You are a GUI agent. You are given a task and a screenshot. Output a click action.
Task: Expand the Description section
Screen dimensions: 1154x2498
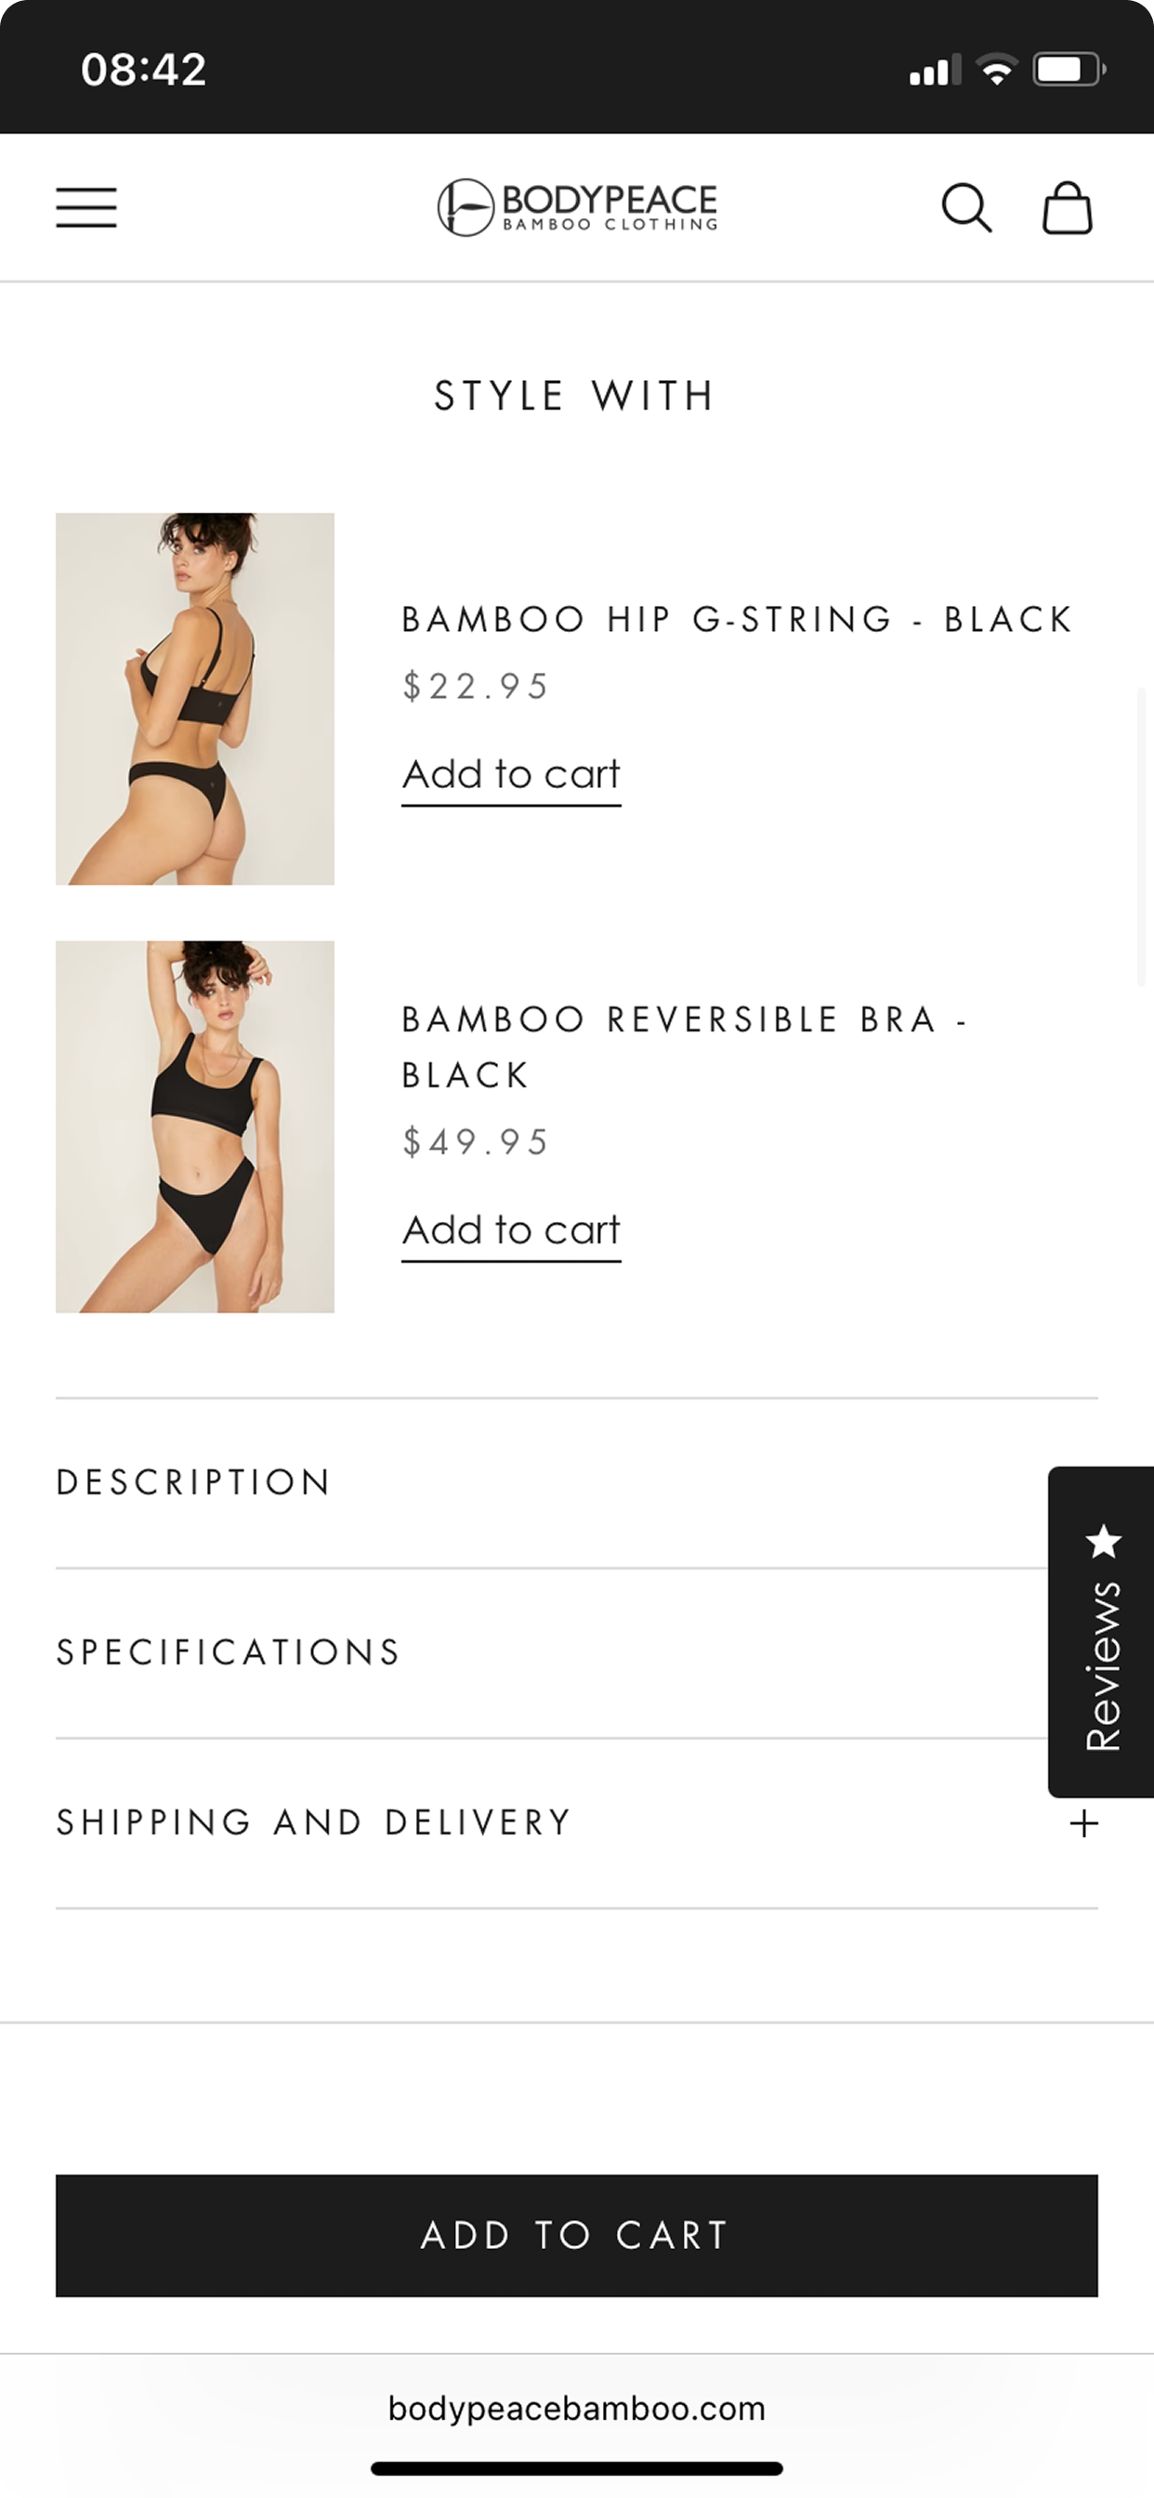point(577,1481)
